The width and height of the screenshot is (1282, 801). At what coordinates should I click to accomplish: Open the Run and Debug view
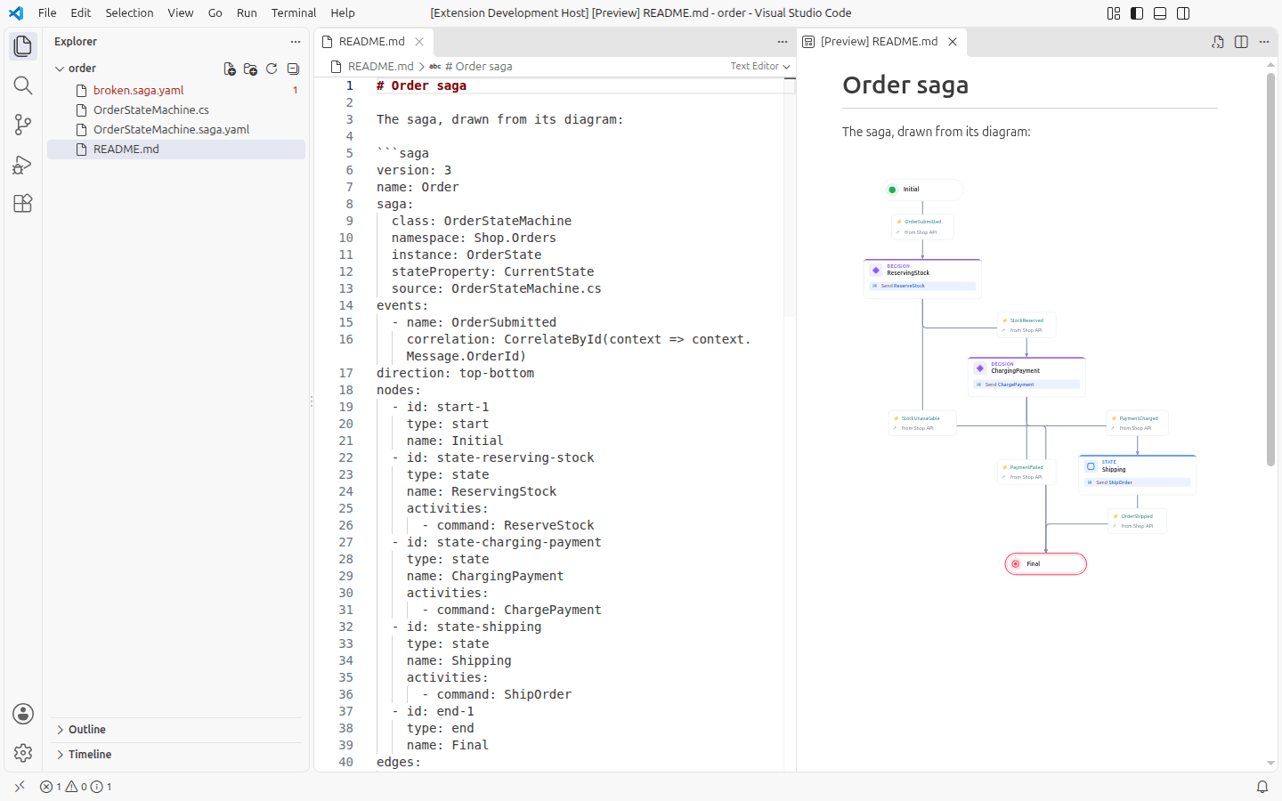point(23,164)
